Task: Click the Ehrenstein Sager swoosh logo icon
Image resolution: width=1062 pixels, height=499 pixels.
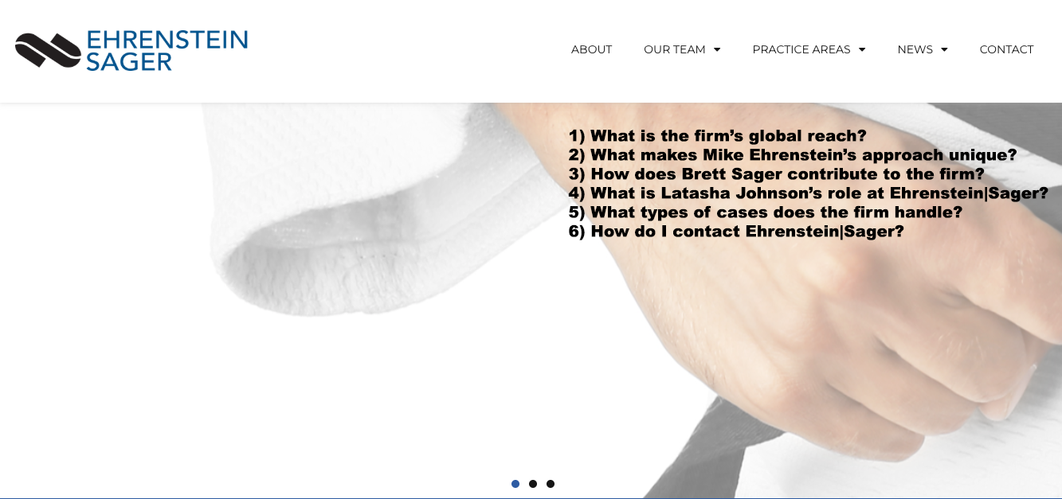Action: tap(48, 51)
